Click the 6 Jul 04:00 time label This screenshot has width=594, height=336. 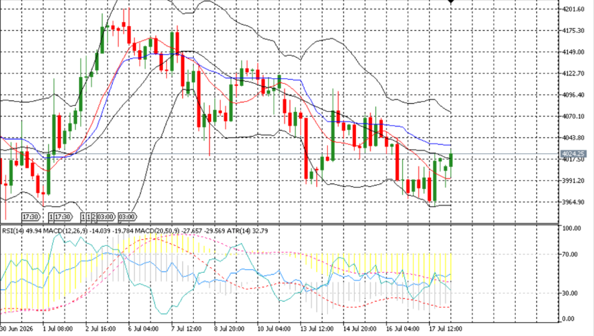[x=143, y=329]
